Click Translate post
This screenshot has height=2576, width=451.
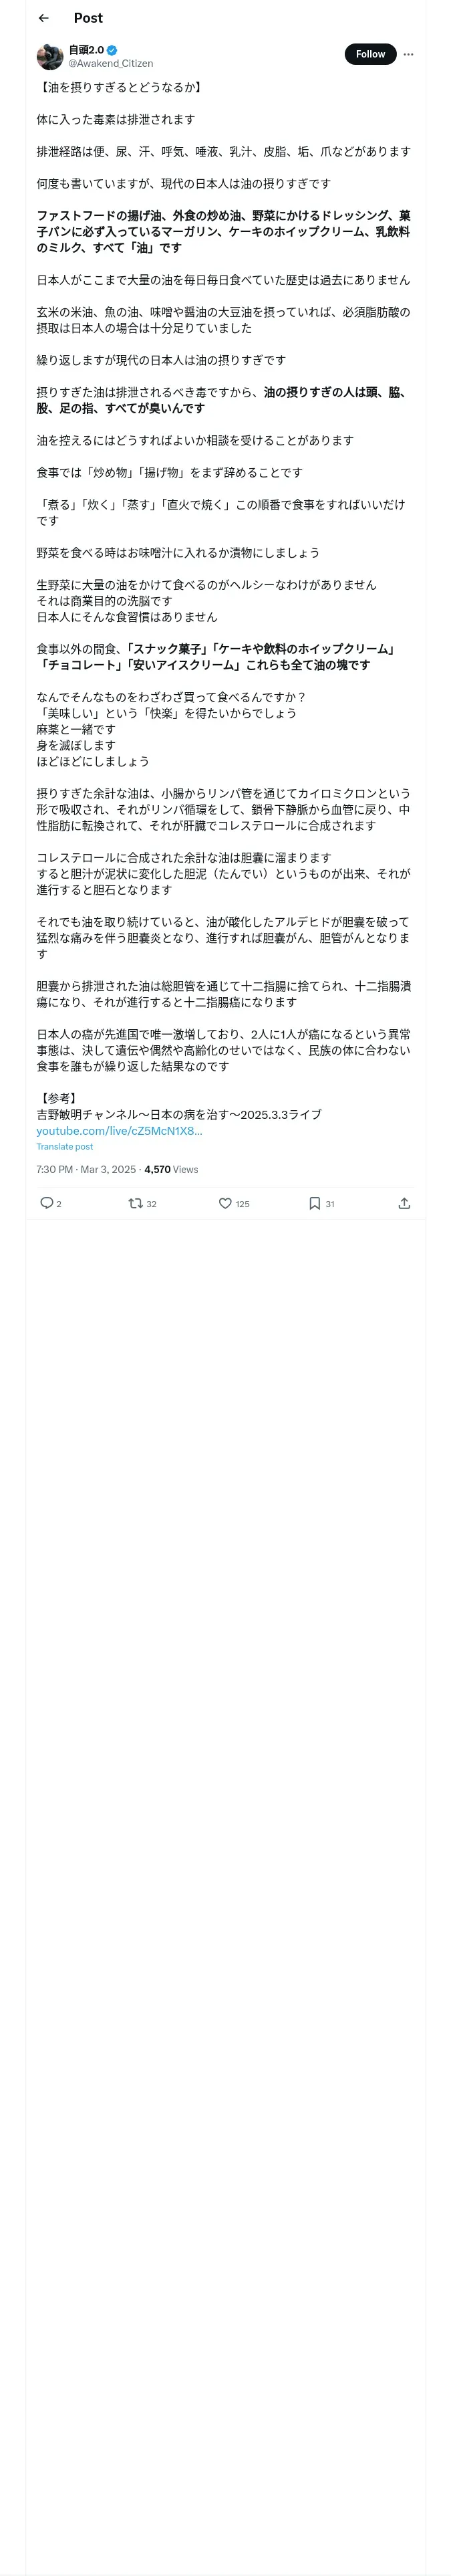64,1147
